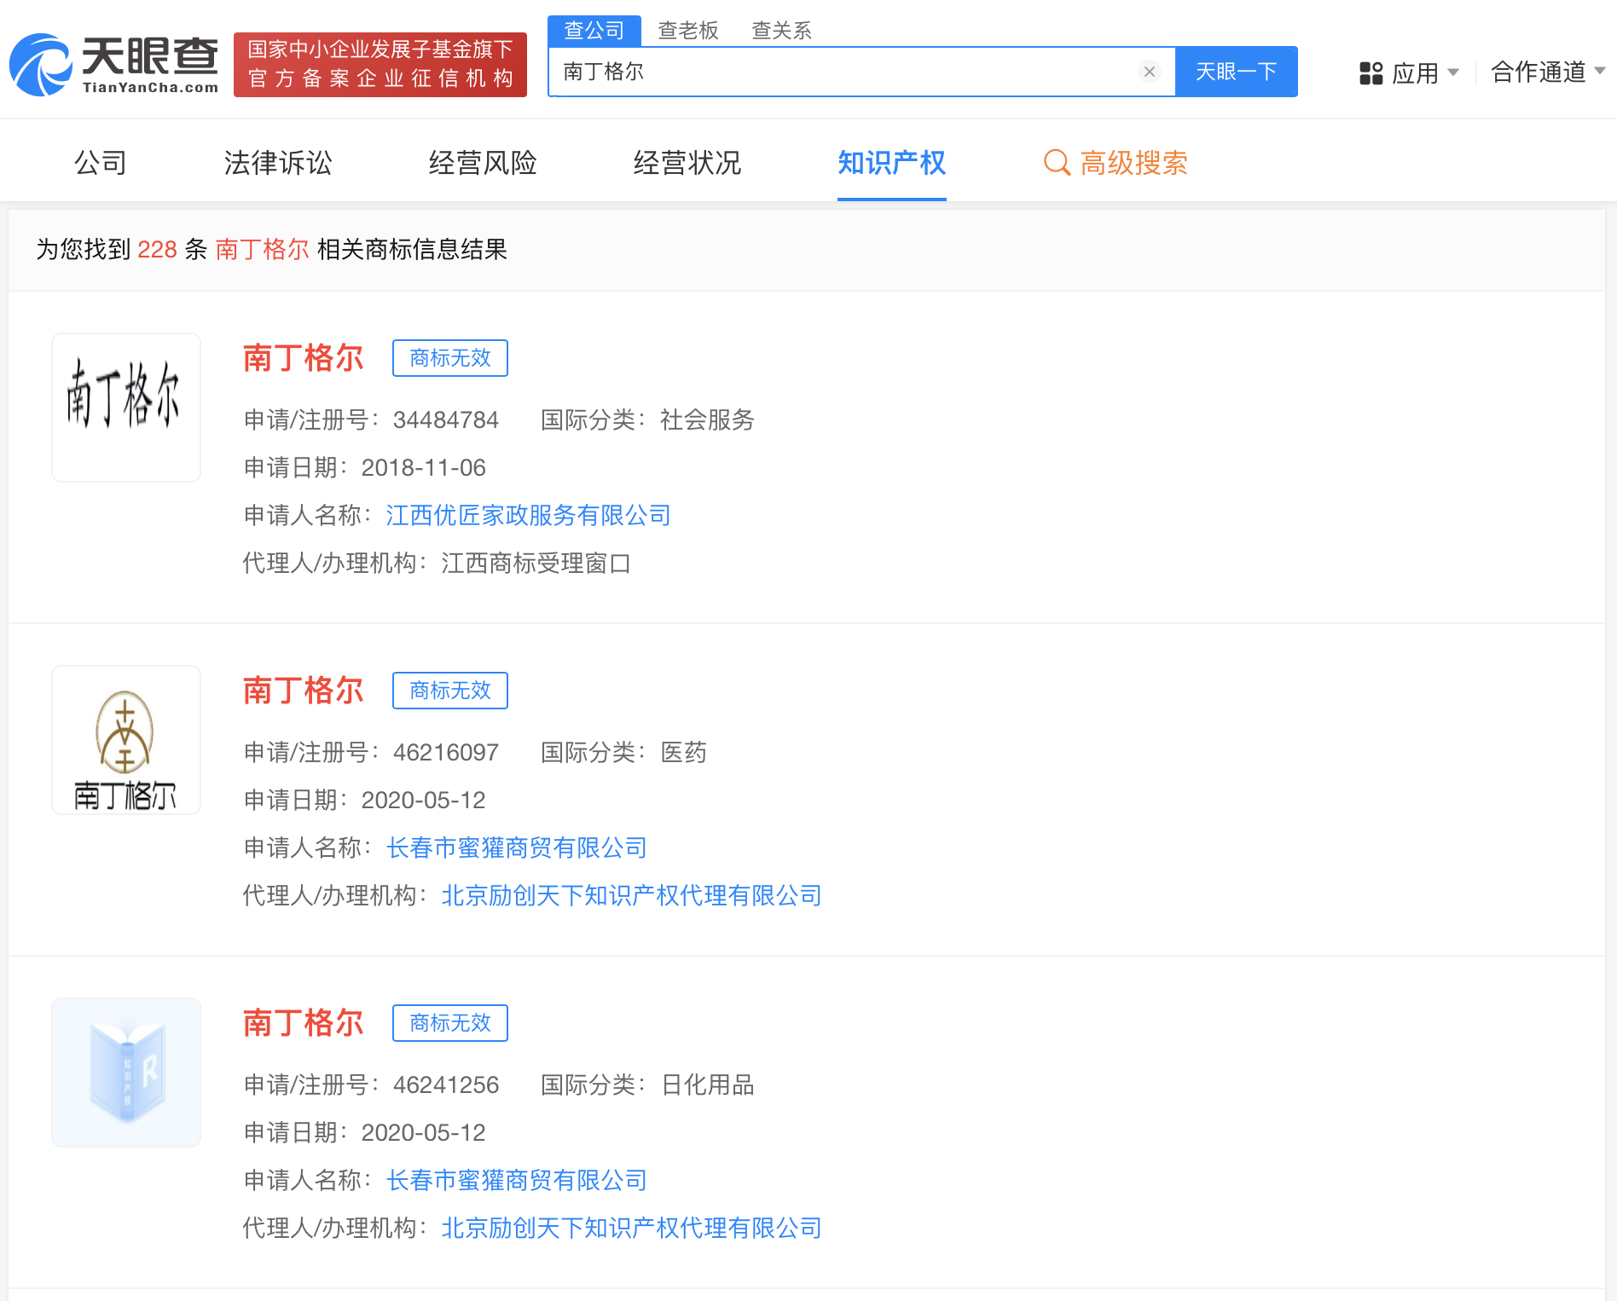Open 江西优匠家政服务有限公司 company link
1617x1301 pixels.
528,516
